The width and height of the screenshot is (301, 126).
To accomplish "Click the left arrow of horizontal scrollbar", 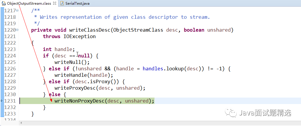I will tap(21, 123).
